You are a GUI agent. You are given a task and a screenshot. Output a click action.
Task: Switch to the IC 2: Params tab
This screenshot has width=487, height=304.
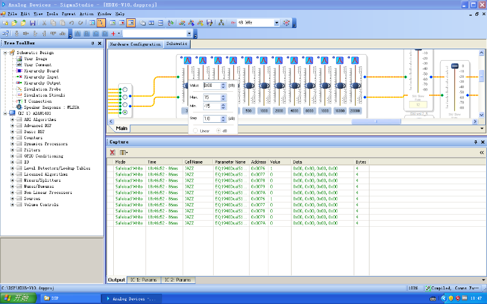click(x=178, y=280)
